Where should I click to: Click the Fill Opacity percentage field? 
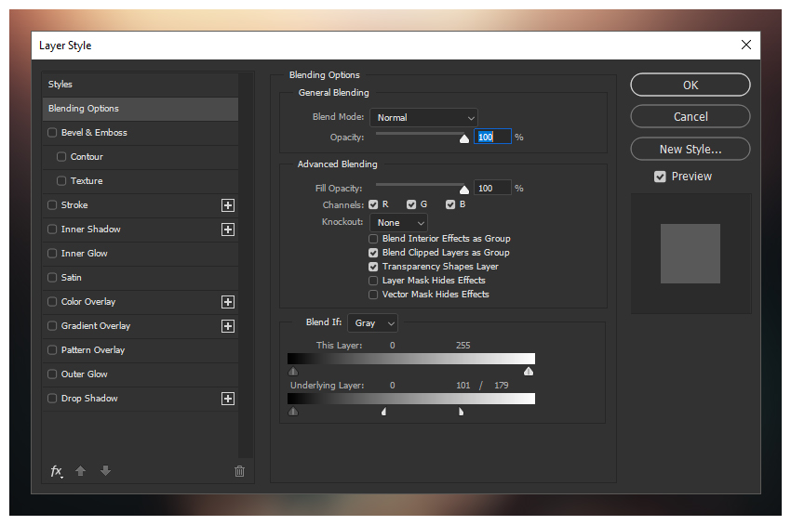(x=492, y=188)
